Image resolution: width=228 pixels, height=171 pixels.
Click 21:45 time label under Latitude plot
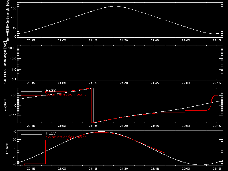pyautogui.click(x=155, y=169)
